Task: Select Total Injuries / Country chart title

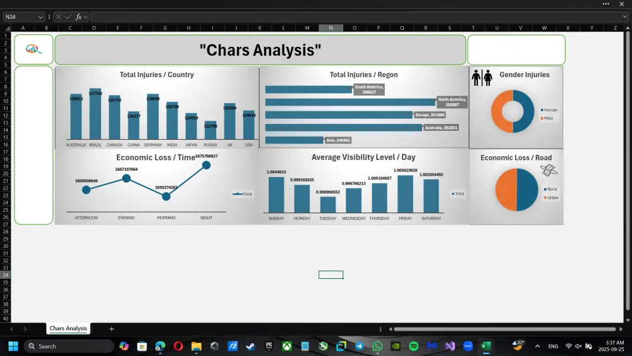Action: click(157, 75)
